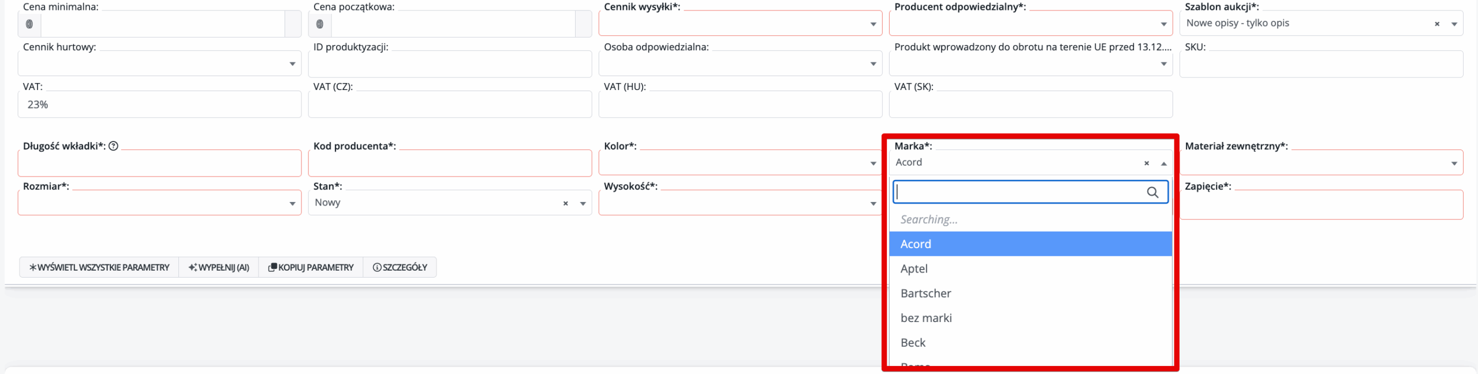Click the coin icon in Cena początkowa
This screenshot has height=374, width=1478.
(320, 24)
